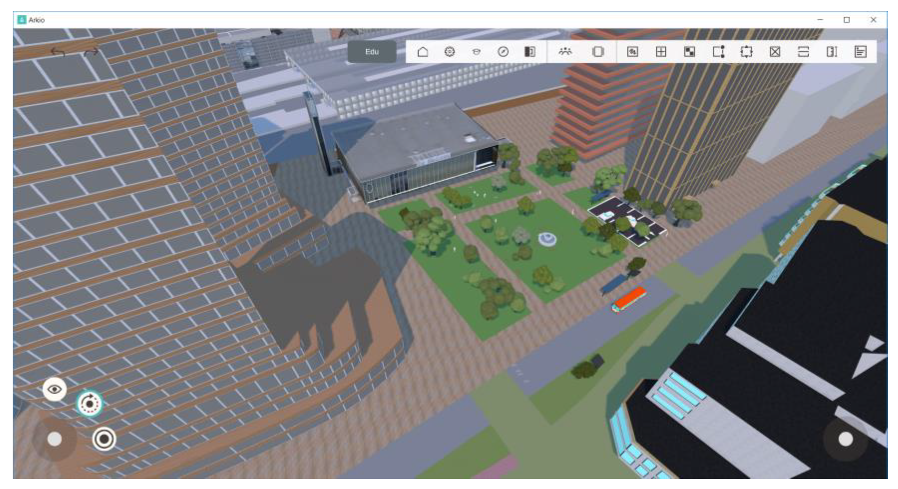Click the left movement joystick knob
The height and width of the screenshot is (489, 898).
(55, 439)
